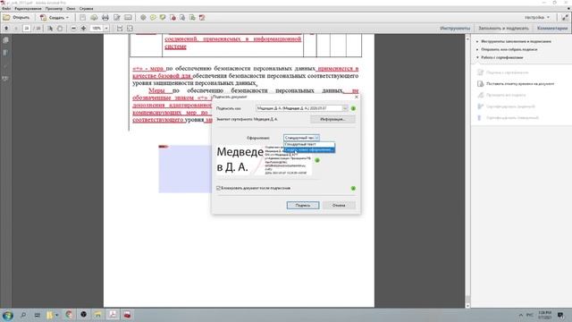Click the cloud upload icon in toolbar
Viewport: 572px width, 322px height.
[94, 18]
